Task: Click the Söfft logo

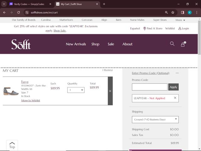Action: [21, 44]
